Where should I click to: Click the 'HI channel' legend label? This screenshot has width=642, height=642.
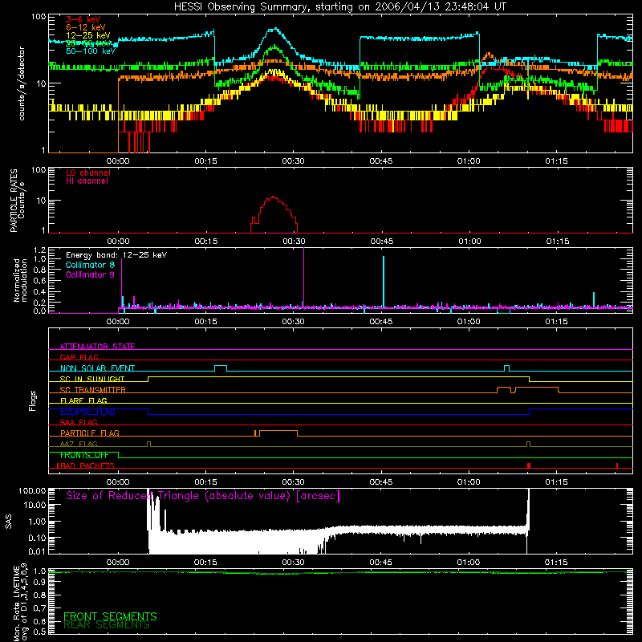(x=87, y=181)
